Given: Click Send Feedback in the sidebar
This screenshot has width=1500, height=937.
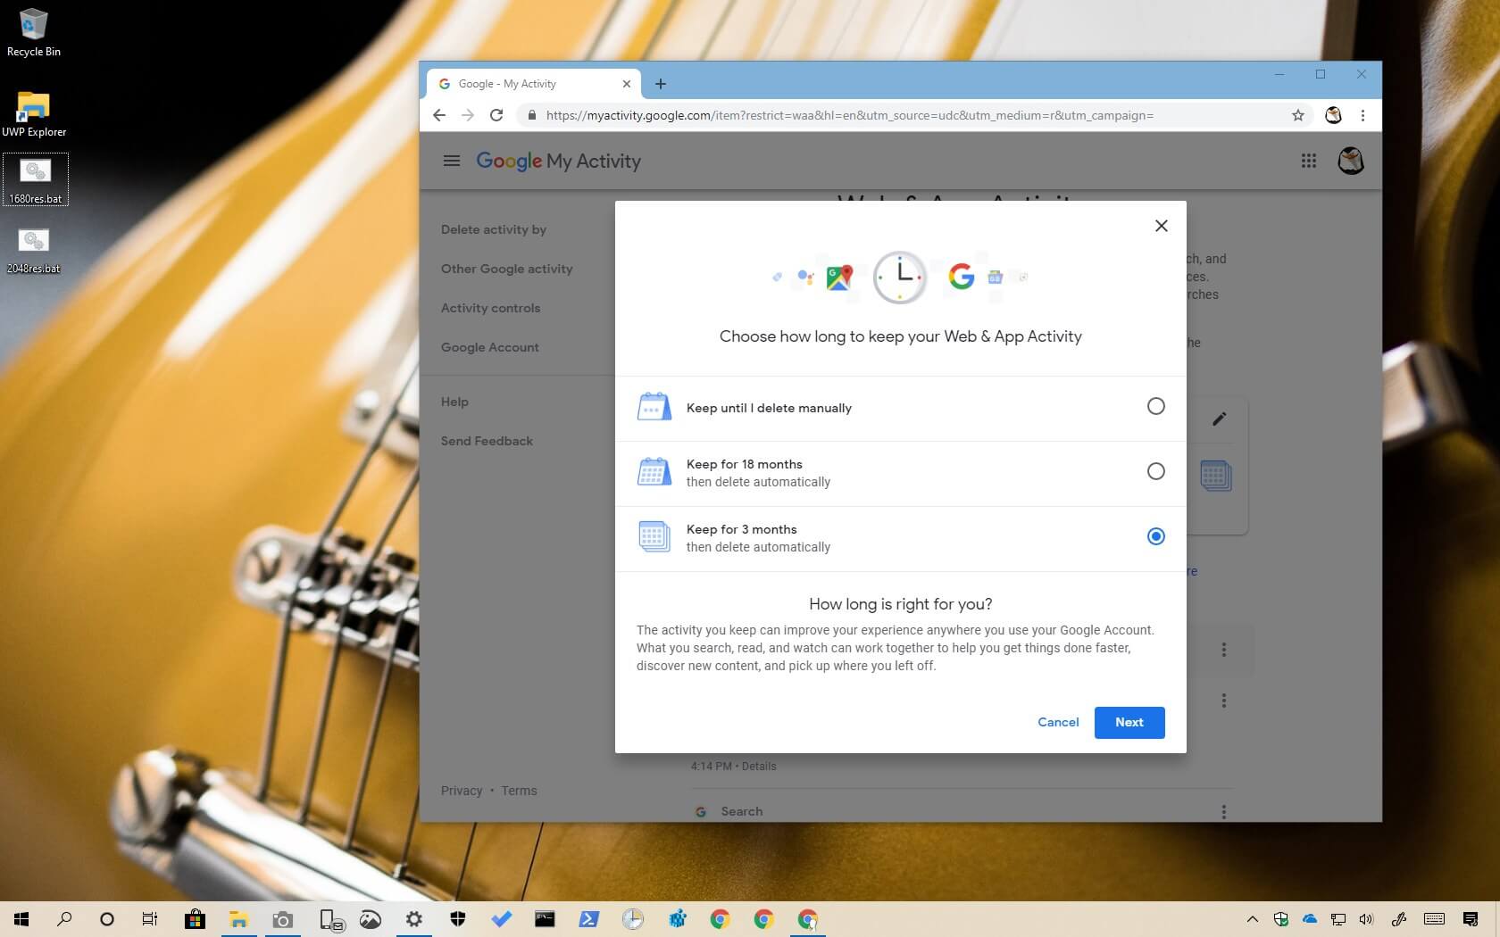Looking at the screenshot, I should (x=487, y=441).
